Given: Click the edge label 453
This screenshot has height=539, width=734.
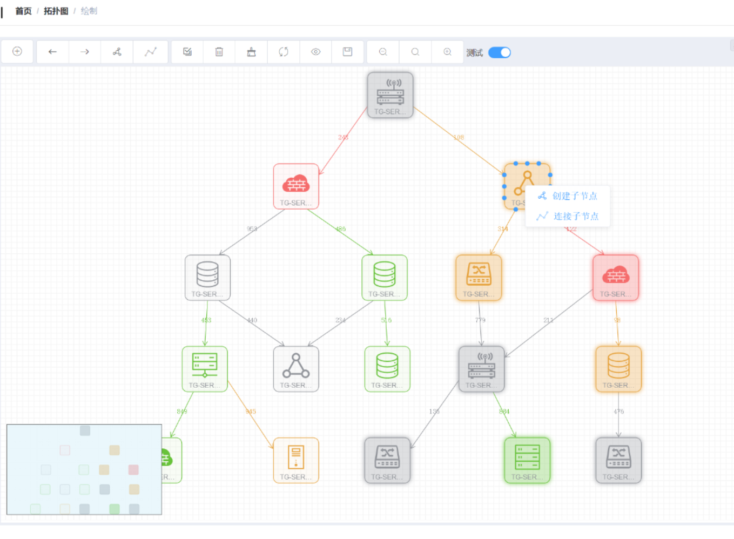Looking at the screenshot, I should [206, 320].
